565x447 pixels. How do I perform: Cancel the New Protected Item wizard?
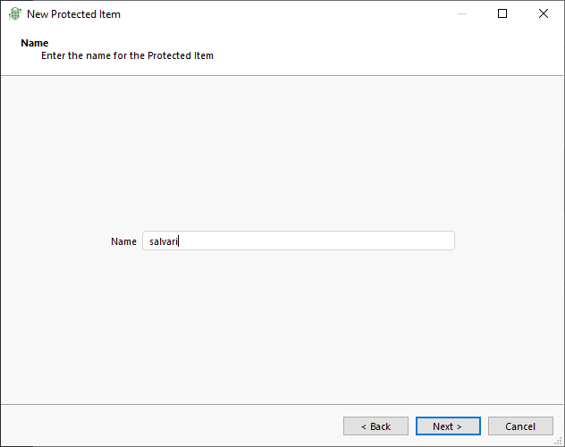(x=520, y=426)
